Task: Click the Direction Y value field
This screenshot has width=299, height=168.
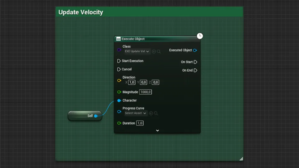Action: click(x=143, y=82)
